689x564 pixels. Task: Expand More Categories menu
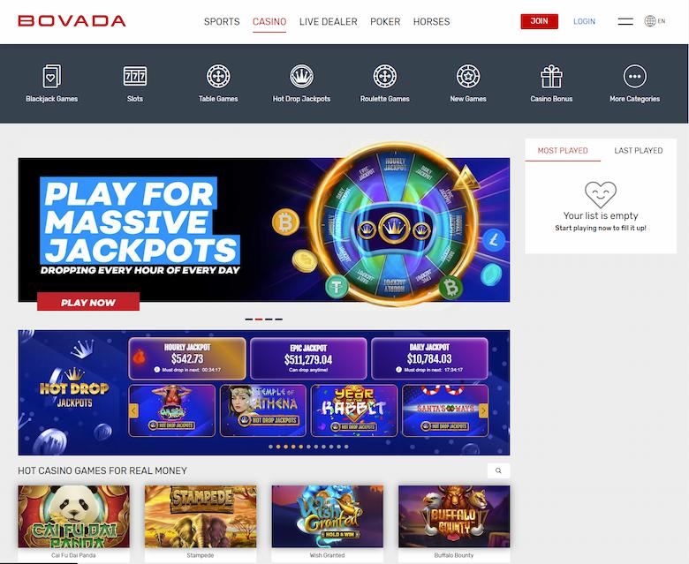point(634,76)
